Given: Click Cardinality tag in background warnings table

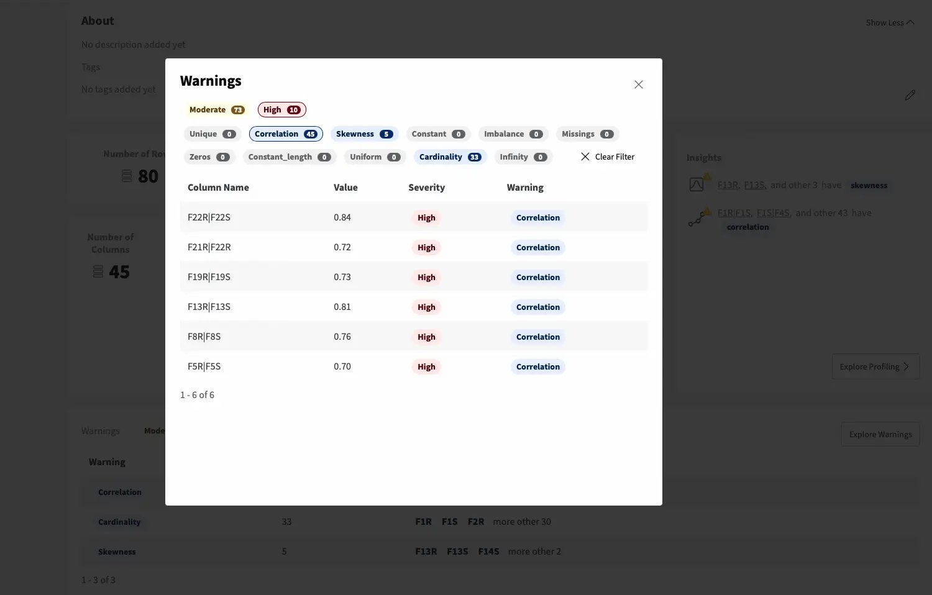Looking at the screenshot, I should (x=119, y=522).
